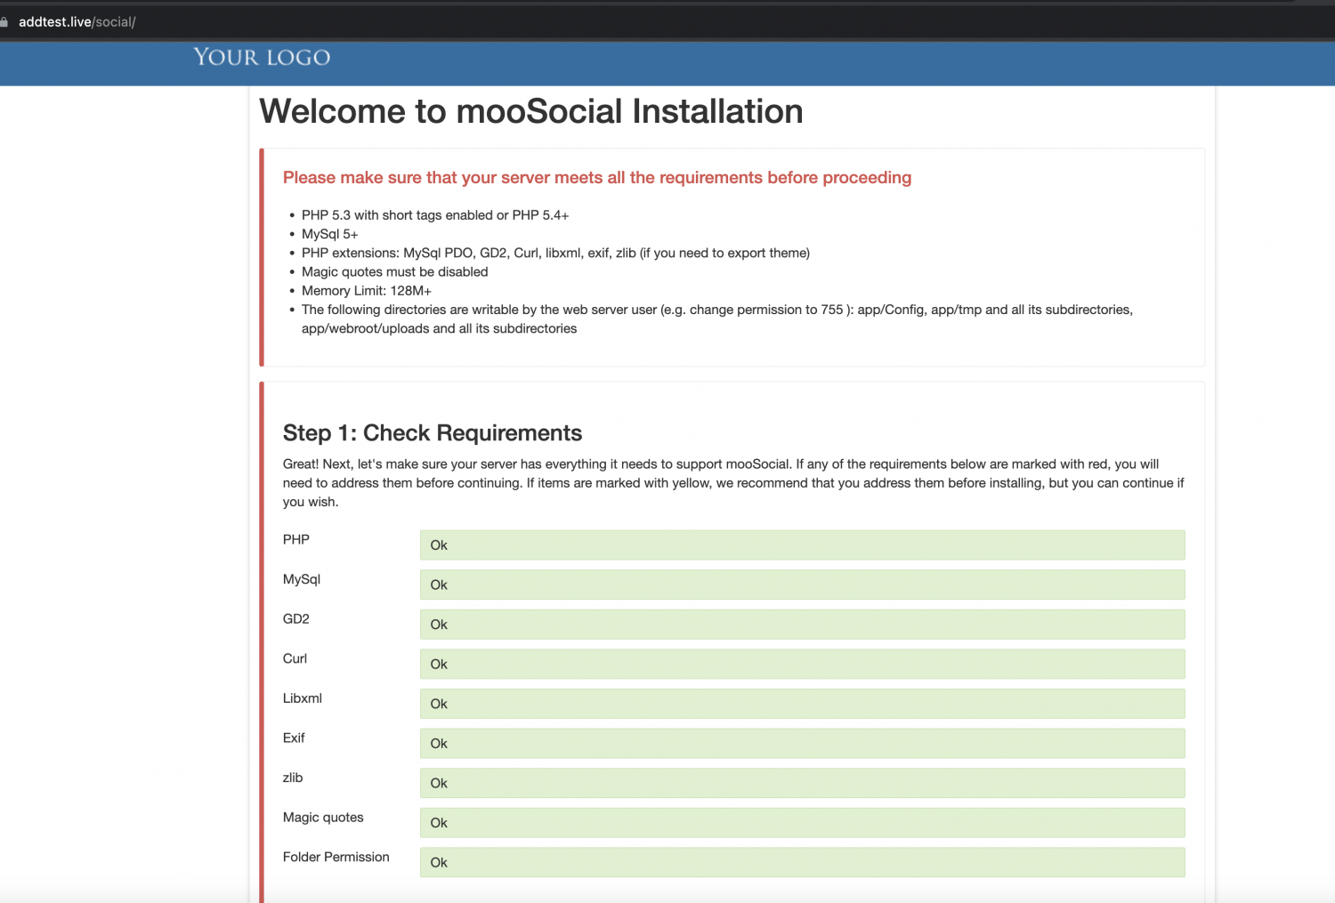Click the Exif row label
This screenshot has width=1335, height=903.
tap(294, 738)
